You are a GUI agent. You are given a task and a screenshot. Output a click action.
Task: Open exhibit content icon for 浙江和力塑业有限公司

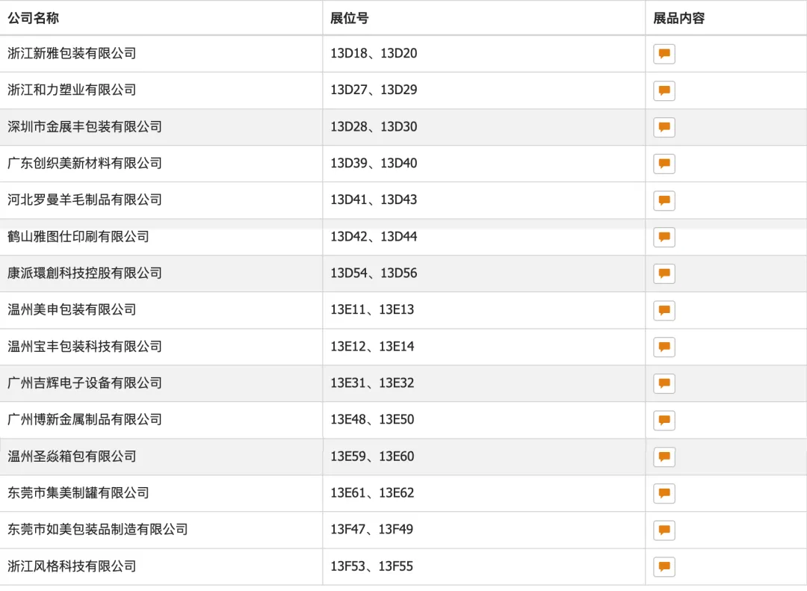click(664, 90)
